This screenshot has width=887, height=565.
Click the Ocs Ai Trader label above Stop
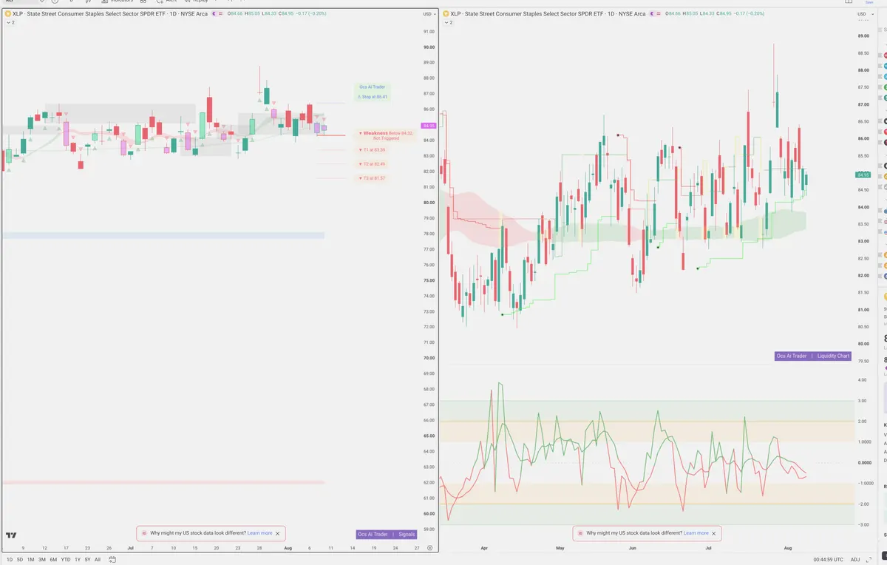pyautogui.click(x=373, y=87)
